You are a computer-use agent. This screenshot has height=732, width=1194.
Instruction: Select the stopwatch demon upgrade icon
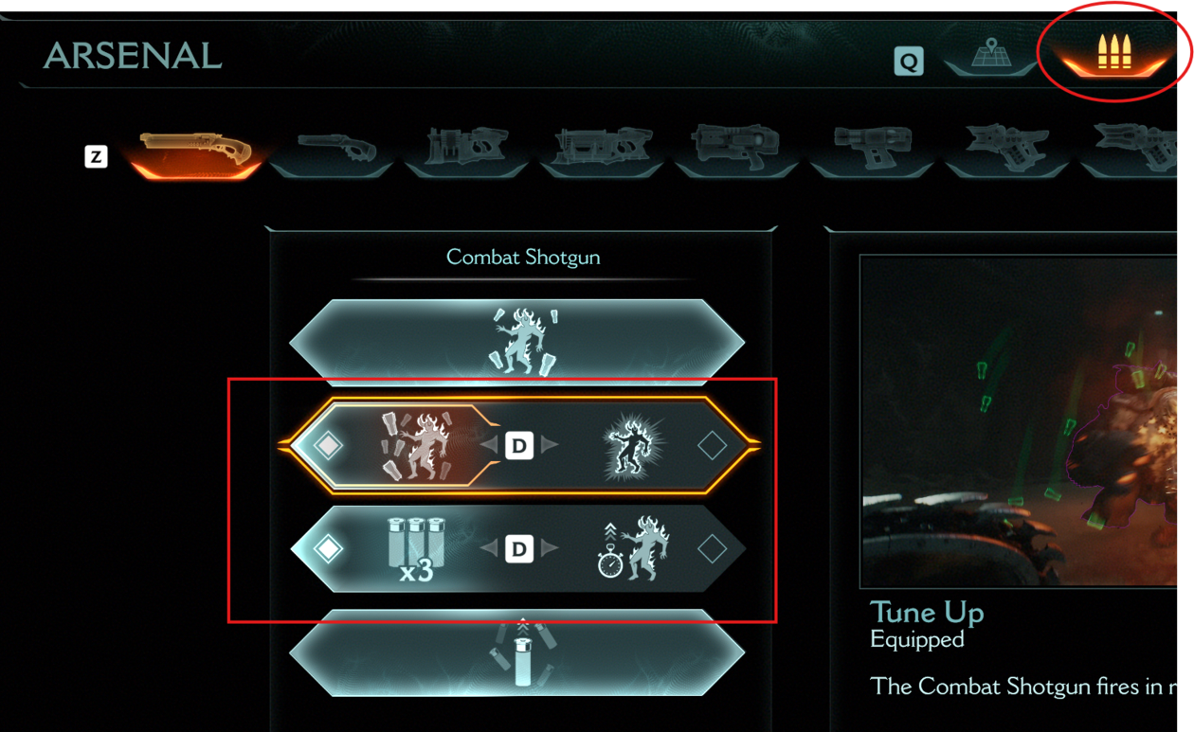coord(634,547)
